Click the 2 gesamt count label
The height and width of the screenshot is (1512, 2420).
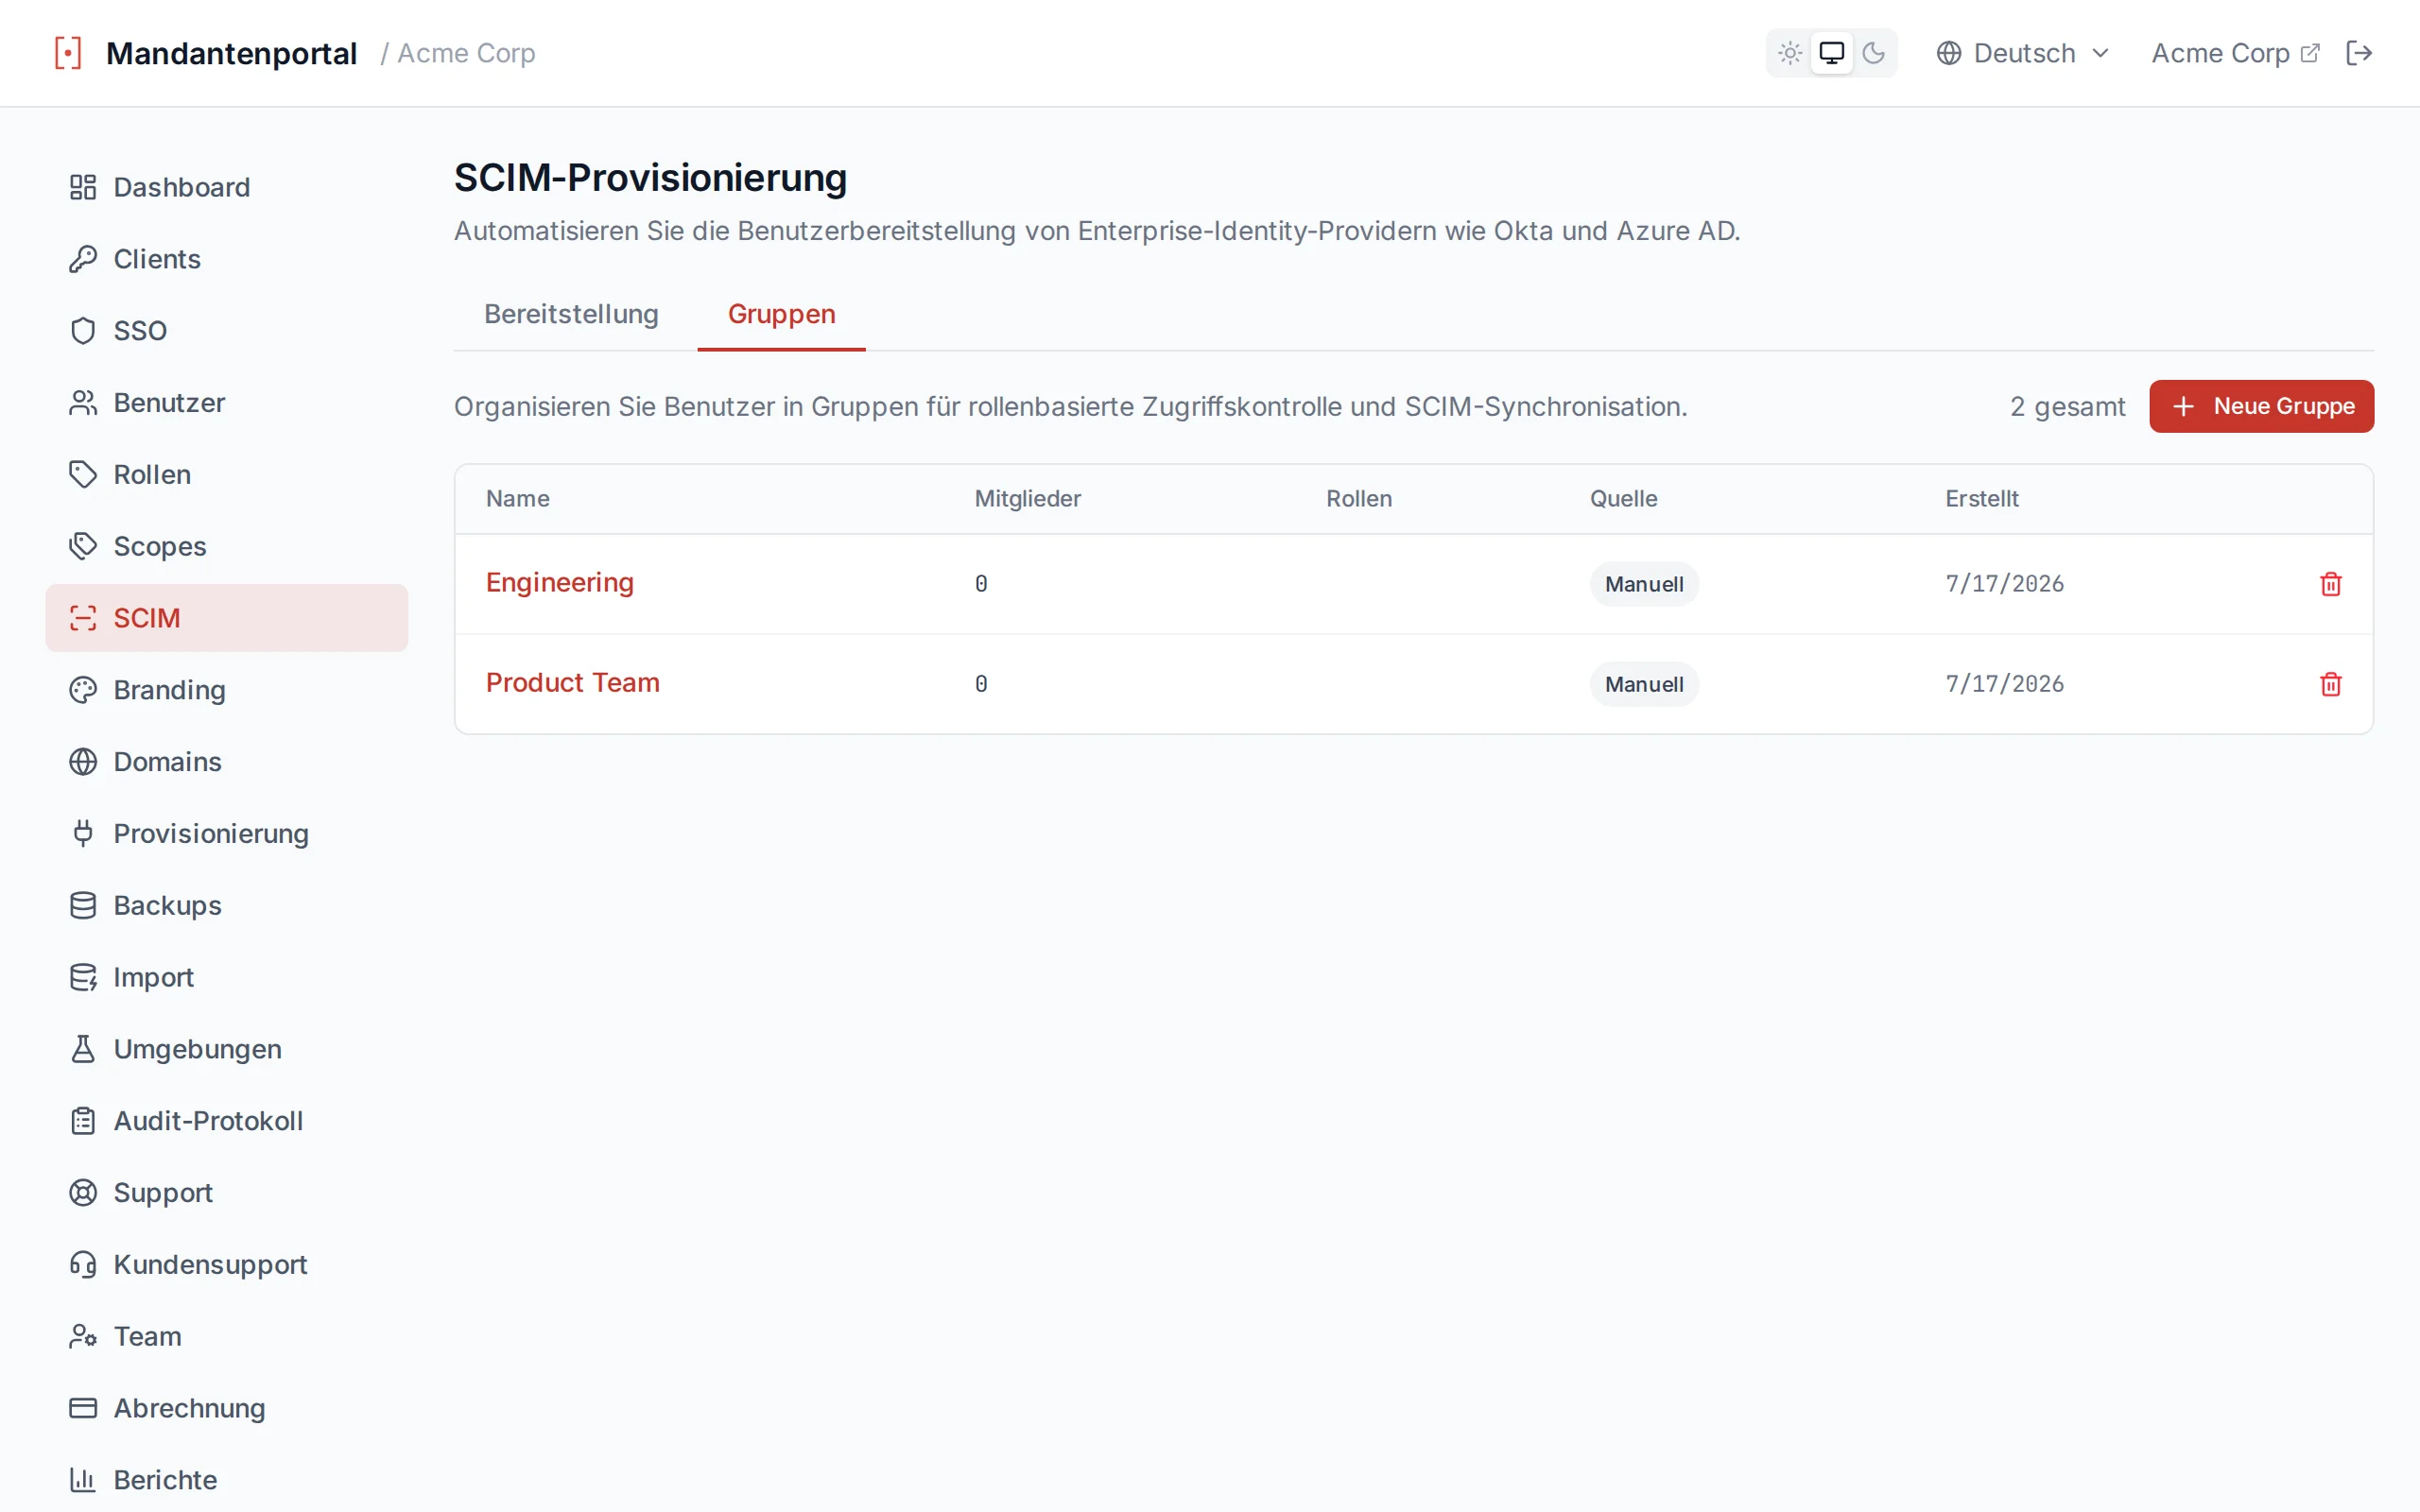click(2068, 407)
